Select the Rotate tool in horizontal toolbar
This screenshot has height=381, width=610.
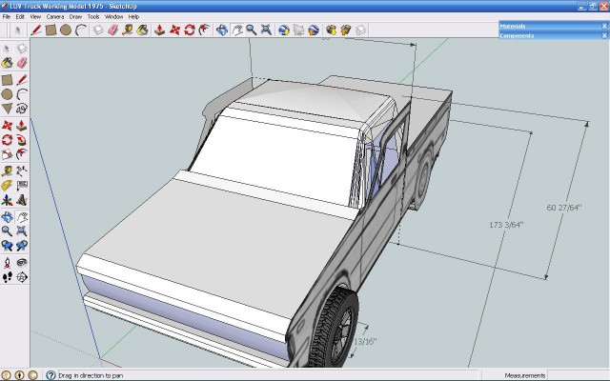(x=190, y=30)
